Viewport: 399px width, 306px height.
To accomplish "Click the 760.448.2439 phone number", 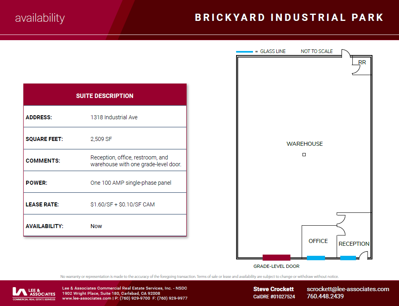I will pos(325,297).
